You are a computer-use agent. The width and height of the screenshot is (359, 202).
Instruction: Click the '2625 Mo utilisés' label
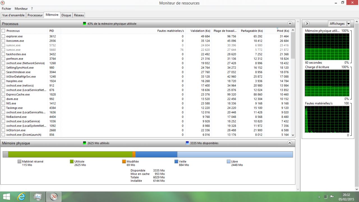coord(98,143)
